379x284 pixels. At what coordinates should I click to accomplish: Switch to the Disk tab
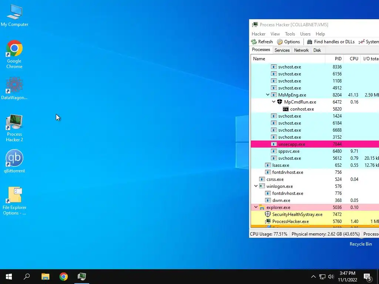pyautogui.click(x=317, y=50)
